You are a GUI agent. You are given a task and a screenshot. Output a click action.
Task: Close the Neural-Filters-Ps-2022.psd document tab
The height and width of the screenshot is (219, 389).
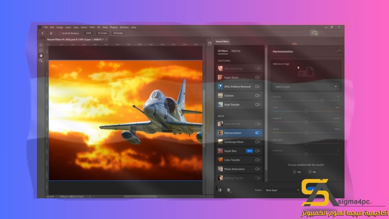[106, 40]
